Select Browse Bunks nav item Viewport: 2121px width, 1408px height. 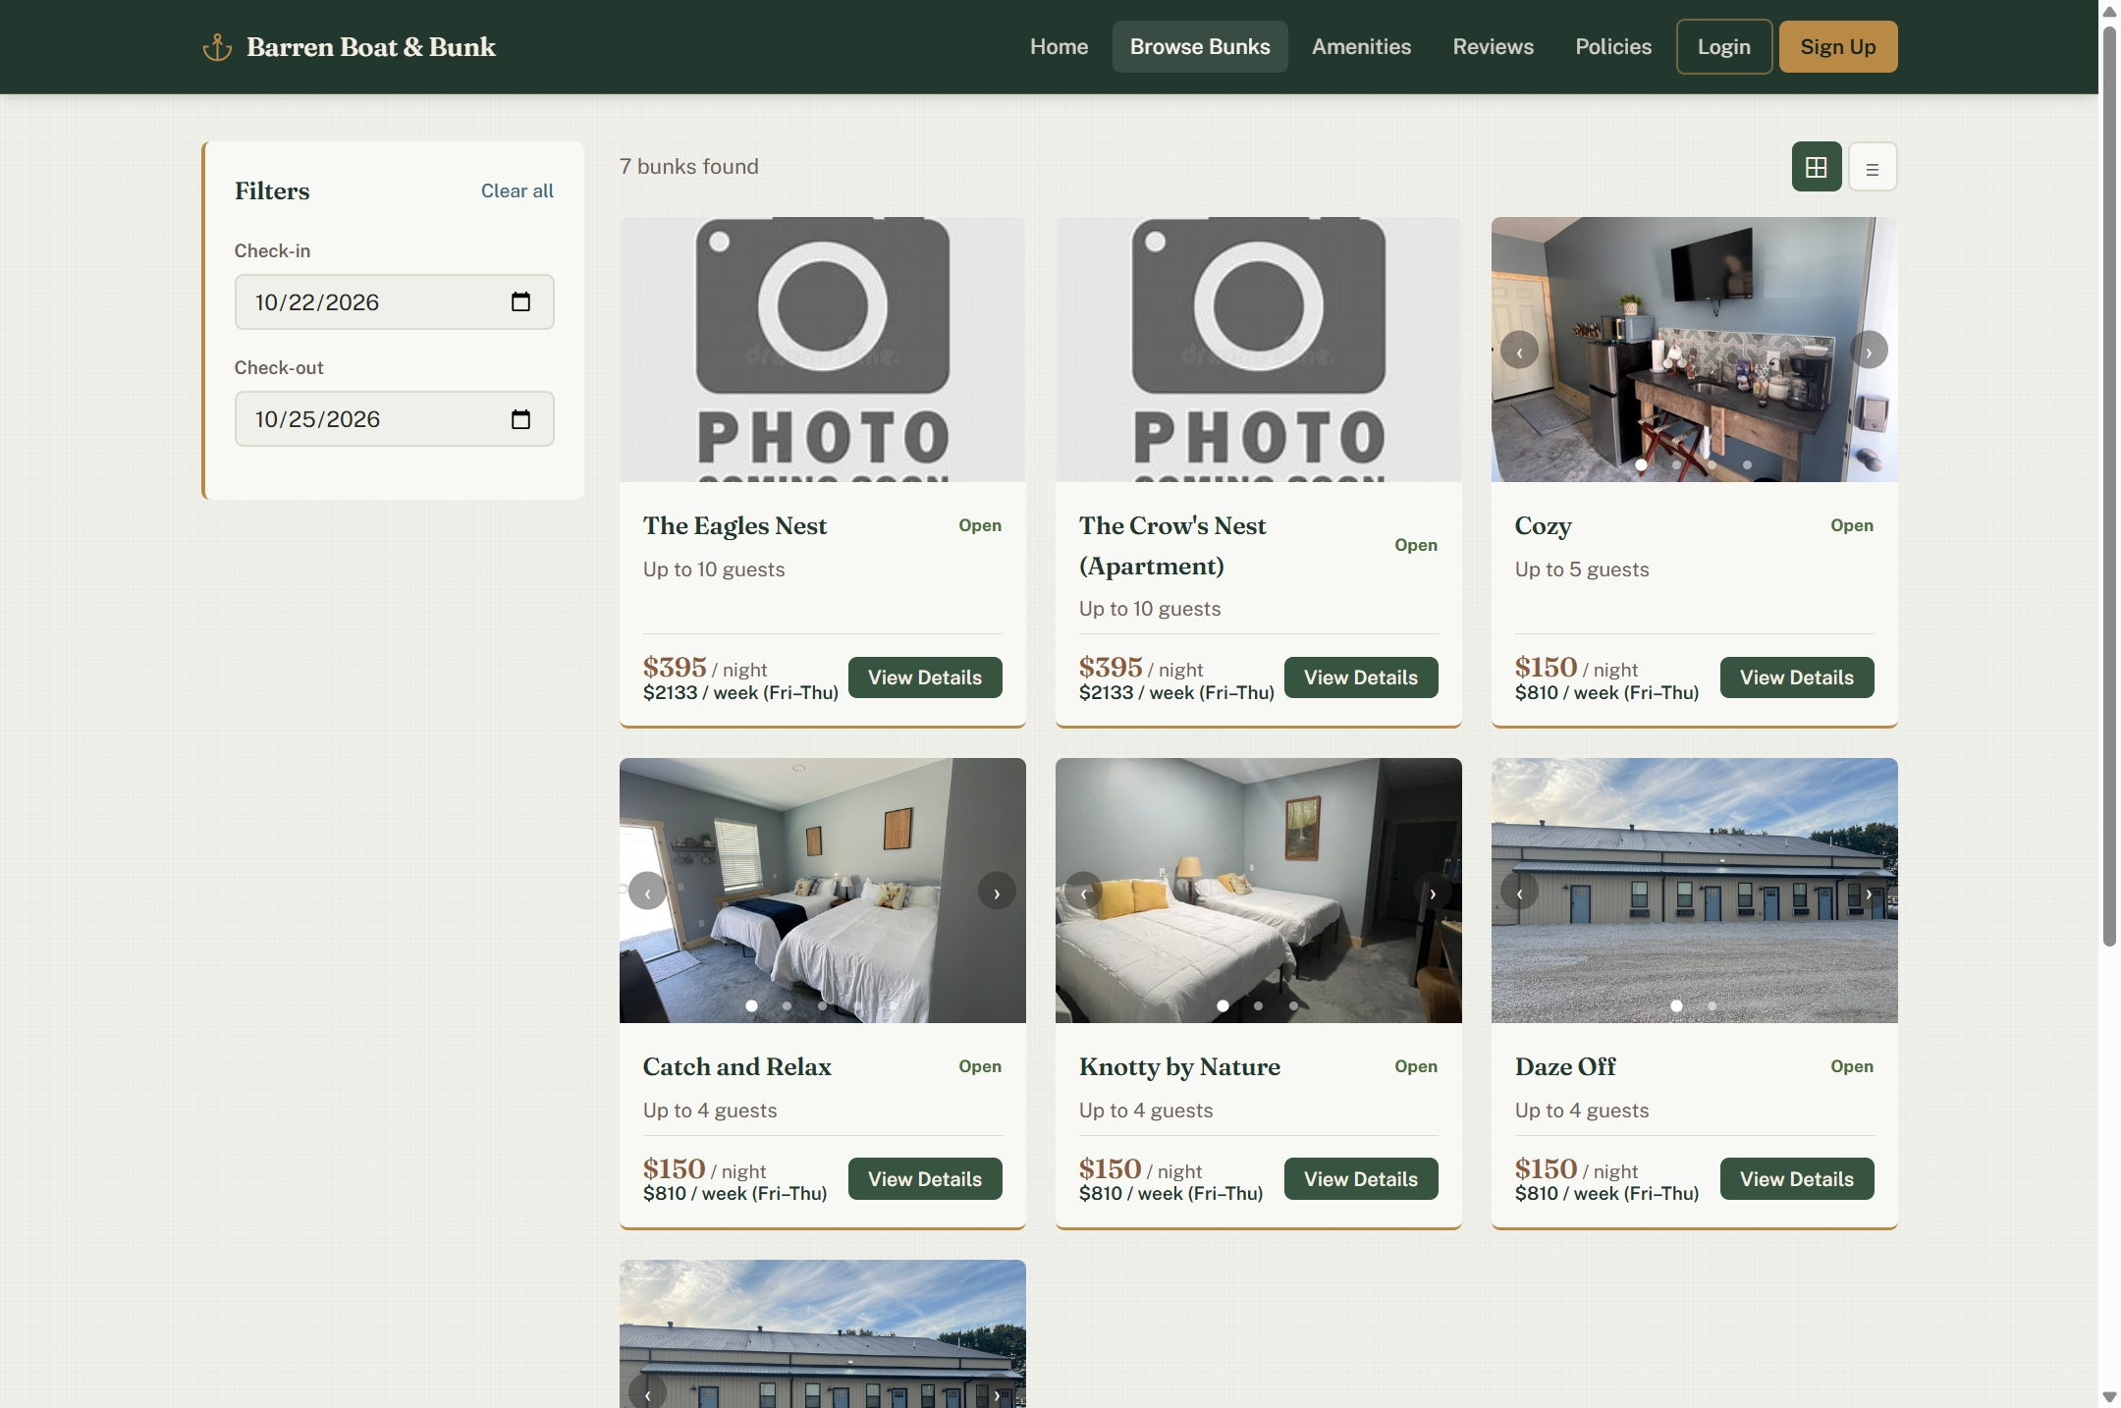[x=1200, y=47]
